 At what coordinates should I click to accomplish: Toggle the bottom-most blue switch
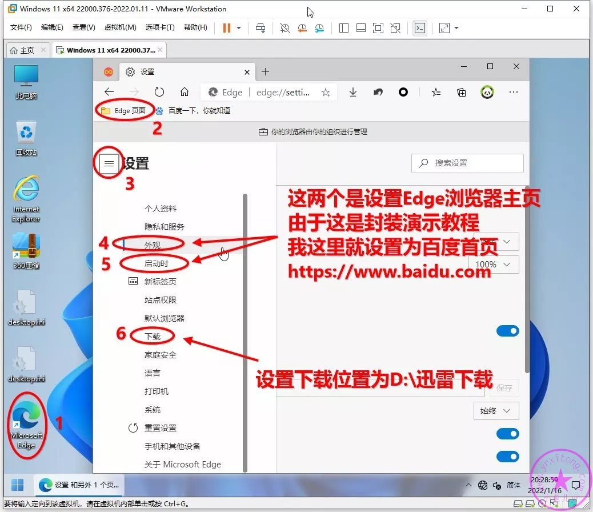(x=507, y=456)
